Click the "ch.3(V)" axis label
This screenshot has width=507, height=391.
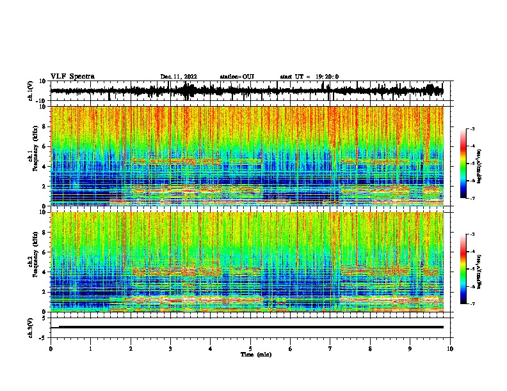(31, 328)
